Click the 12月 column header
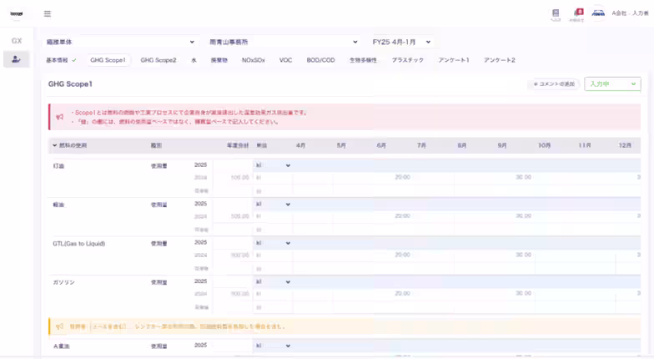 point(625,145)
